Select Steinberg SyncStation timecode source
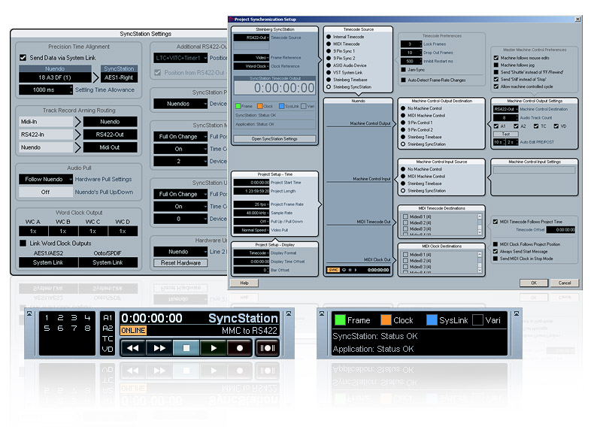Screen dimensions: 594x427 [329, 86]
